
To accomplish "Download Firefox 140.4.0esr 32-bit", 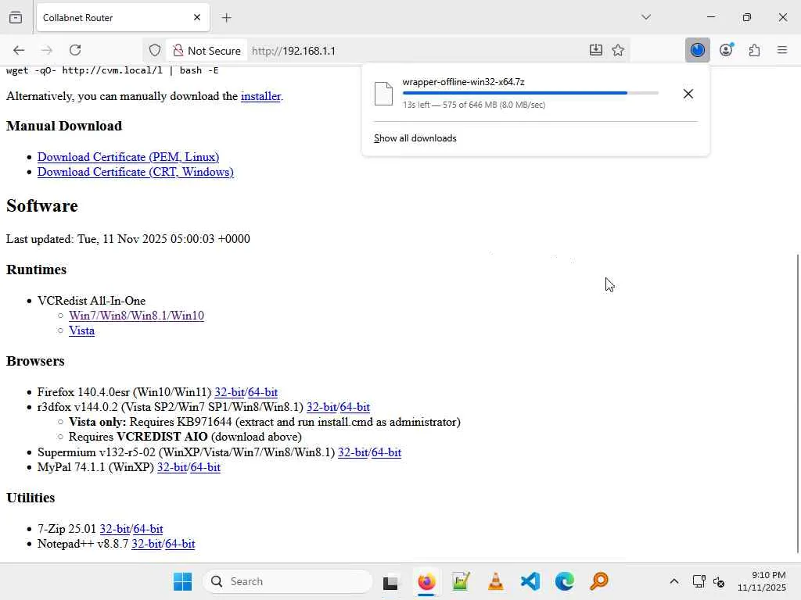I will click(x=229, y=392).
